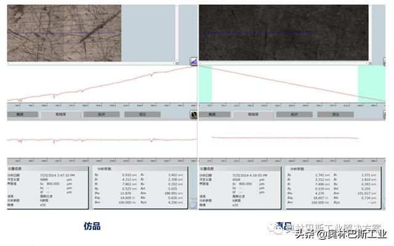Click the x50 magnification value

43,205
